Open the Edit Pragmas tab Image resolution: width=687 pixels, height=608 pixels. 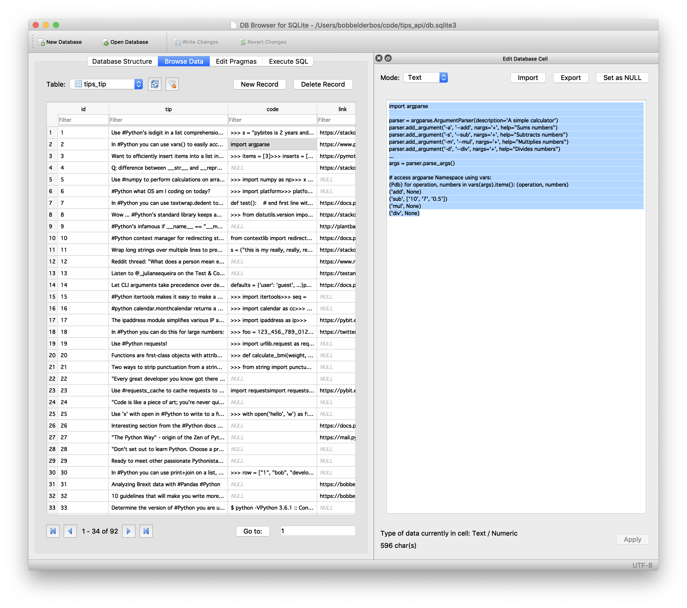[x=236, y=61]
